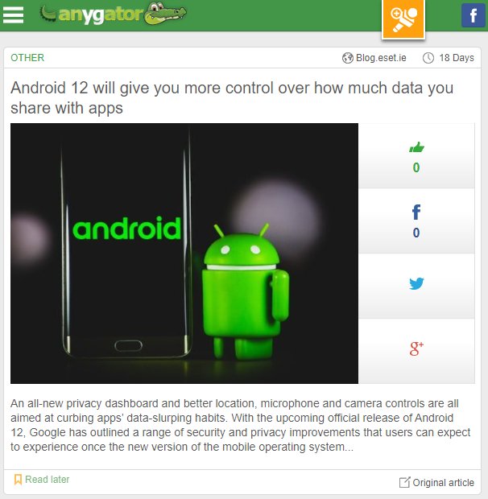Click the Read later text link
The width and height of the screenshot is (488, 499).
(x=48, y=479)
